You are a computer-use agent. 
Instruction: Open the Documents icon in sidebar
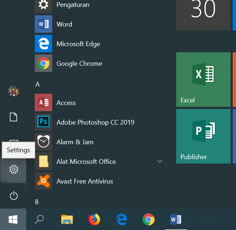pyautogui.click(x=13, y=117)
